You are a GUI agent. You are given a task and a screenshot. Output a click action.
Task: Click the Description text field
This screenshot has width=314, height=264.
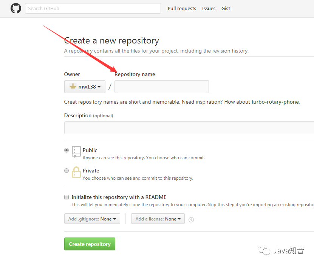[189, 128]
